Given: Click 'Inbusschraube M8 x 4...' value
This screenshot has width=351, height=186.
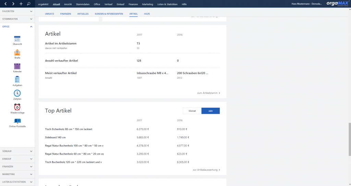Looking at the screenshot, I should (x=153, y=73).
